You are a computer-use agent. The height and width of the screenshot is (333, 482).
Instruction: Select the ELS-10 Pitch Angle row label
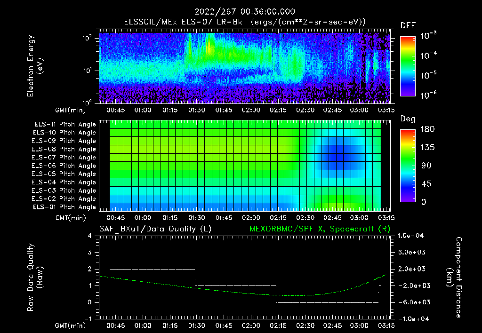point(64,133)
